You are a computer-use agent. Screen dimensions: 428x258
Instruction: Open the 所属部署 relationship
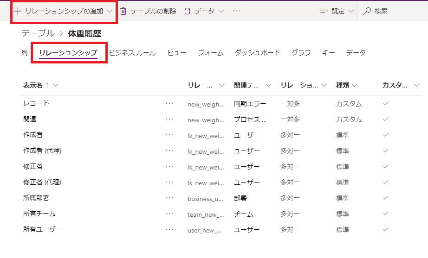(36, 198)
